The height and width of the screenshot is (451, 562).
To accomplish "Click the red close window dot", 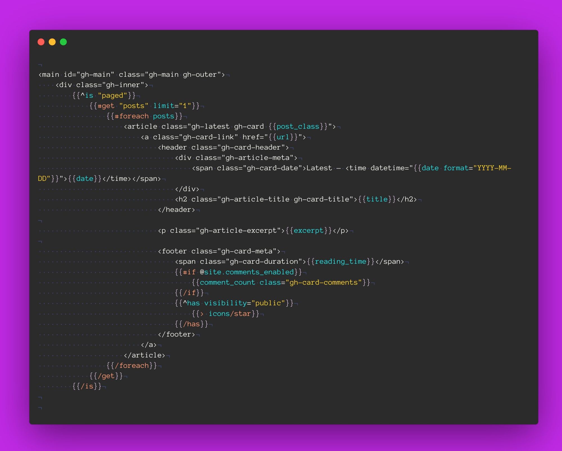I will (41, 42).
